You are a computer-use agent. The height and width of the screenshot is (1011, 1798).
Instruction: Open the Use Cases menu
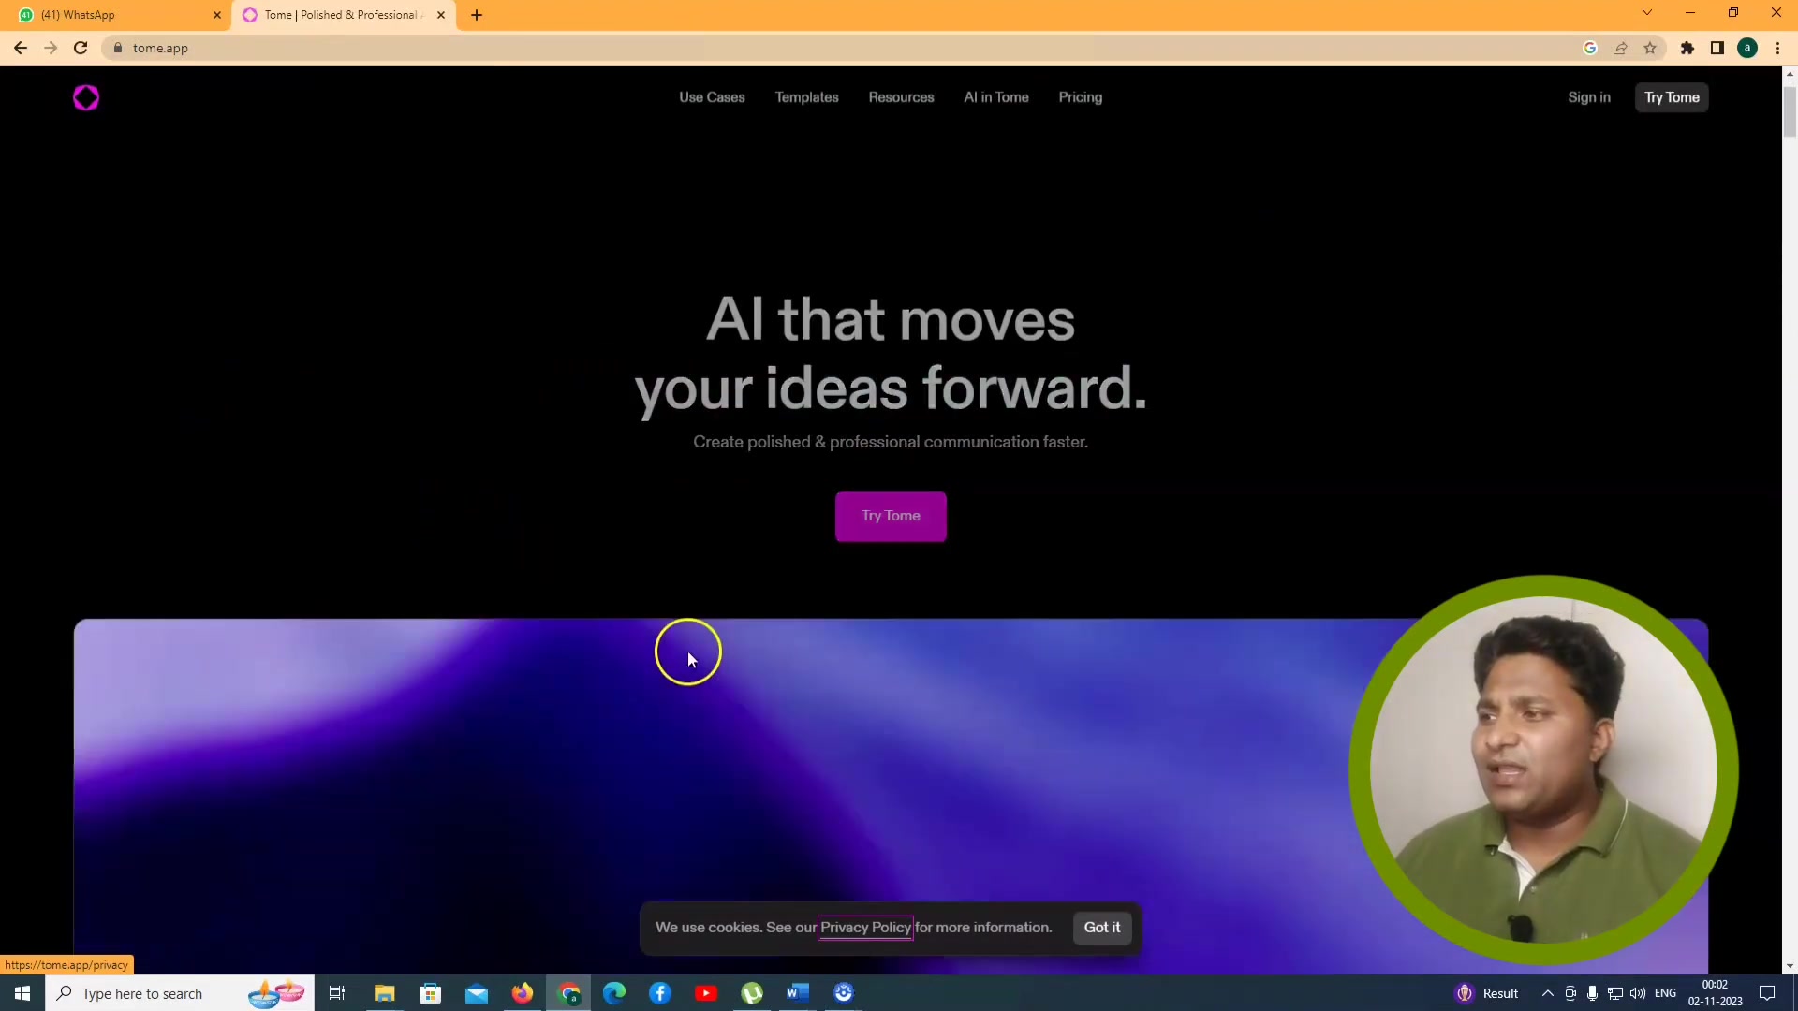tap(712, 97)
